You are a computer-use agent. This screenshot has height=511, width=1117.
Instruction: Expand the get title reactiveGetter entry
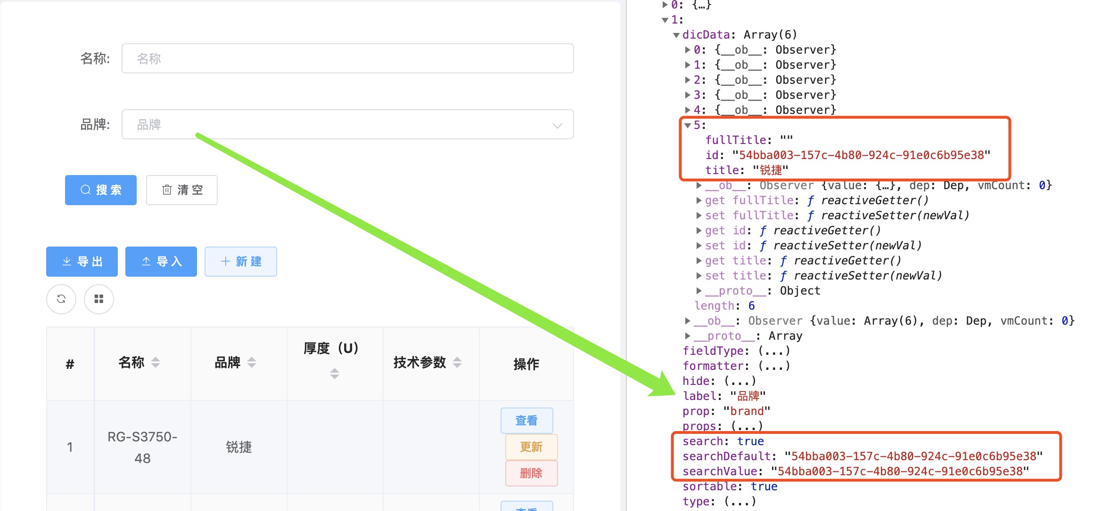pyautogui.click(x=699, y=261)
